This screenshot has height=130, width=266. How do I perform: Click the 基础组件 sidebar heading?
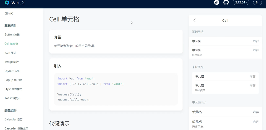click(11, 26)
